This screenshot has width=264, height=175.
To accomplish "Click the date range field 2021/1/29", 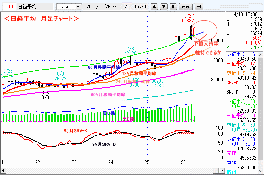I will 116,7.
